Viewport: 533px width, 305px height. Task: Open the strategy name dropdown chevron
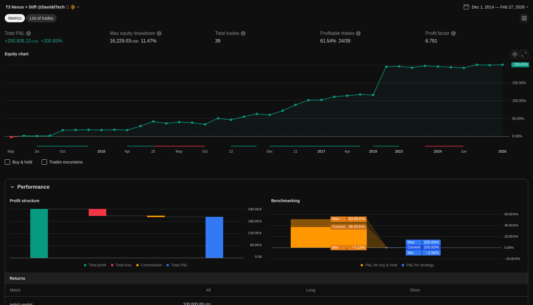(x=78, y=7)
